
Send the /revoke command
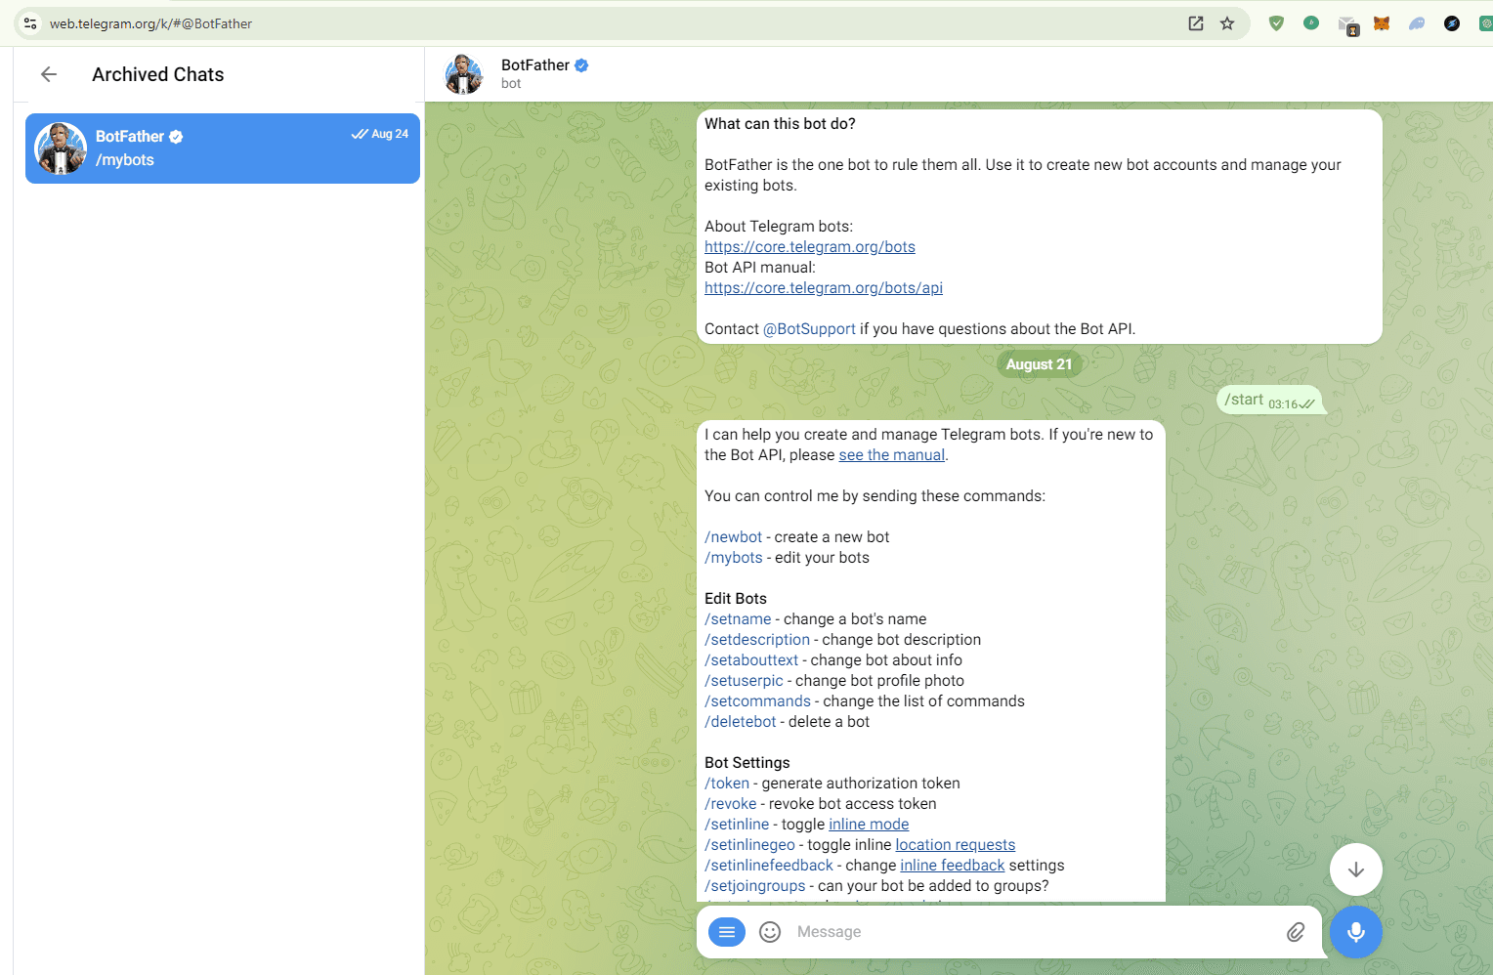pos(730,804)
